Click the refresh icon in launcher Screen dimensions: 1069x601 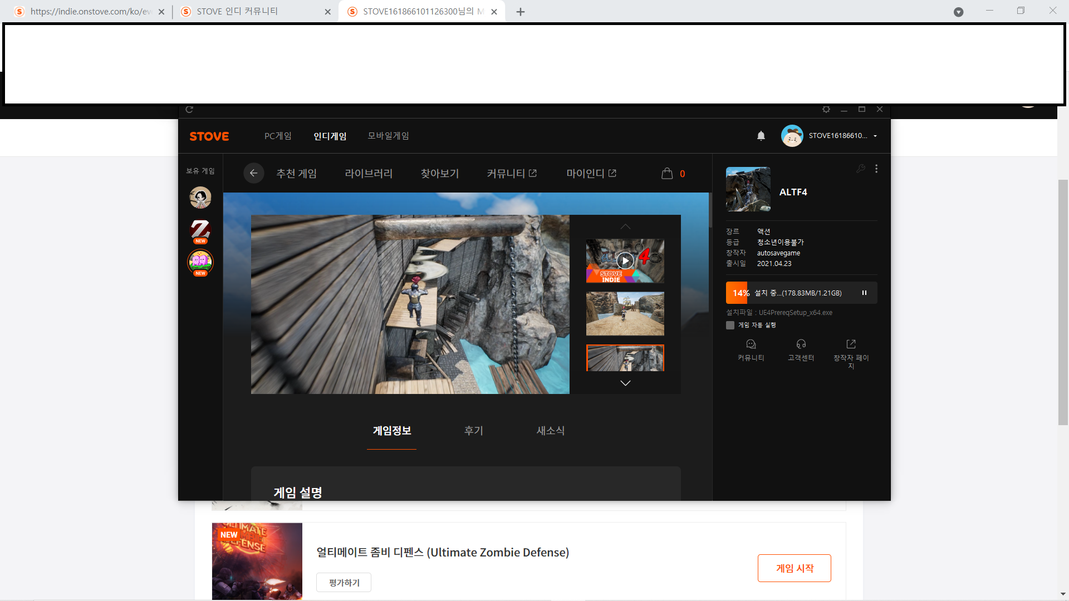(x=189, y=110)
